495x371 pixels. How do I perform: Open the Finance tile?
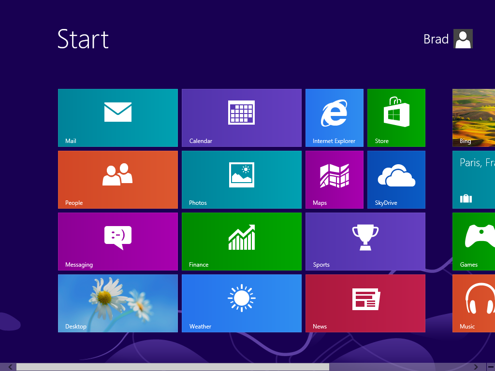[x=242, y=242]
